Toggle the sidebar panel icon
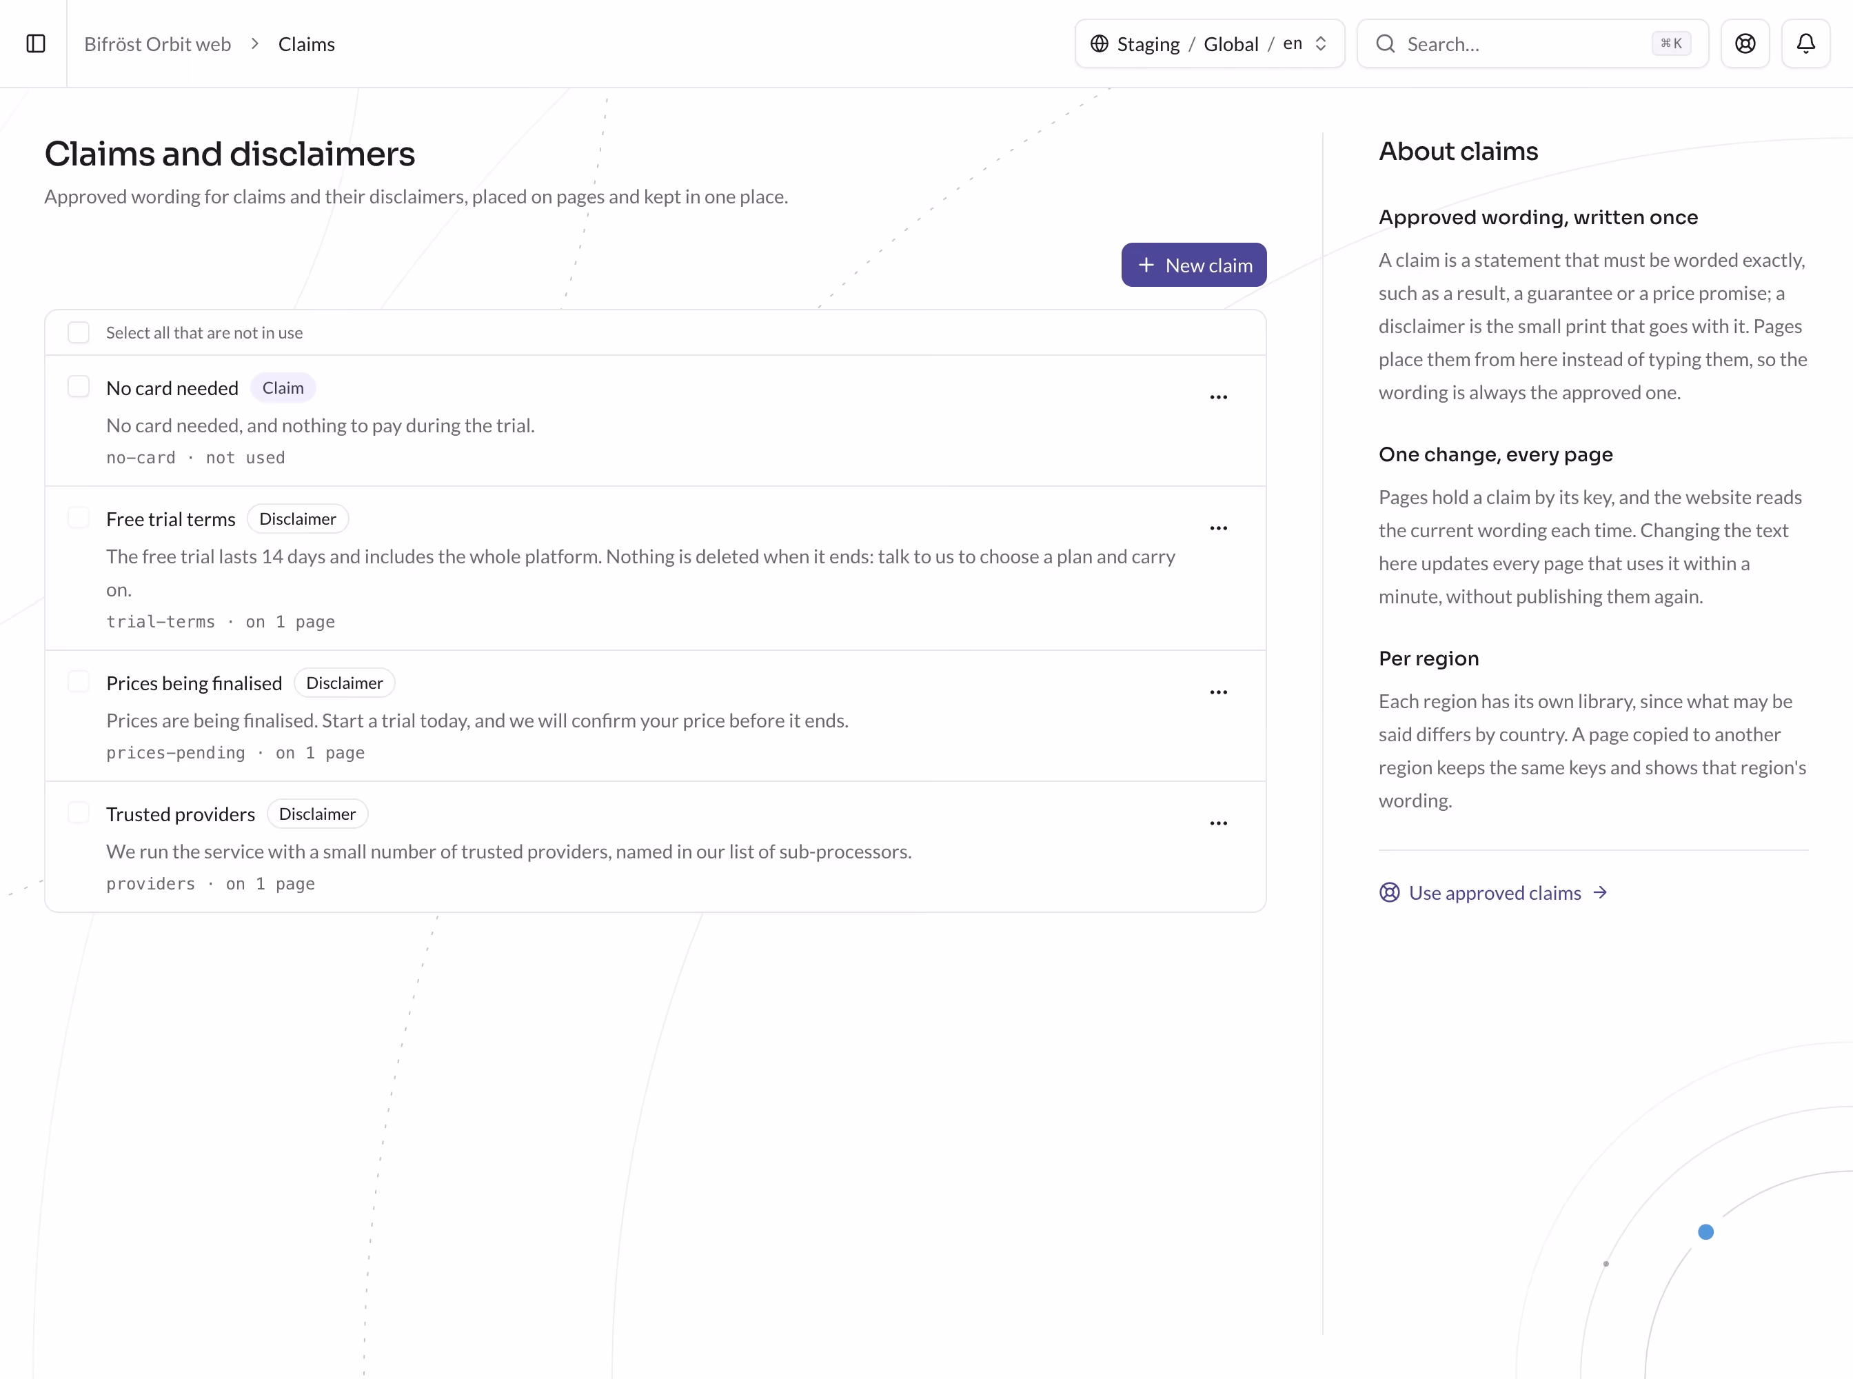This screenshot has width=1853, height=1379. coord(36,43)
